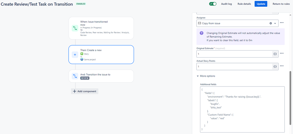Click the plus icon on Create action
The image size is (293, 134).
(75, 55)
